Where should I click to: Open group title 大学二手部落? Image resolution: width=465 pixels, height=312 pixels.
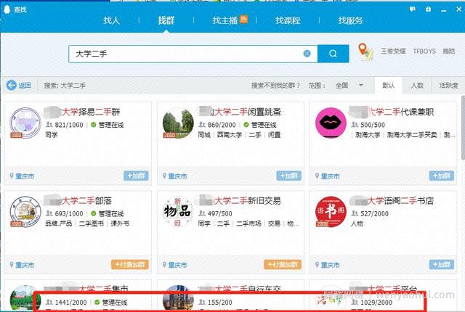(78, 201)
